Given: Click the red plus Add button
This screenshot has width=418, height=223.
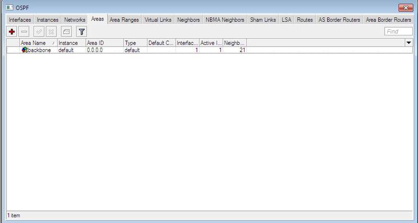Looking at the screenshot, I should (11, 32).
